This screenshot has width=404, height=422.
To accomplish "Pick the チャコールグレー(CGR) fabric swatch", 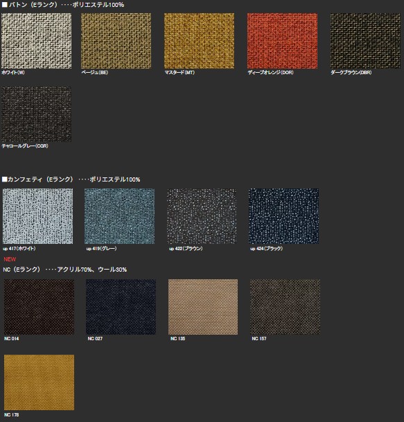I will [x=36, y=114].
